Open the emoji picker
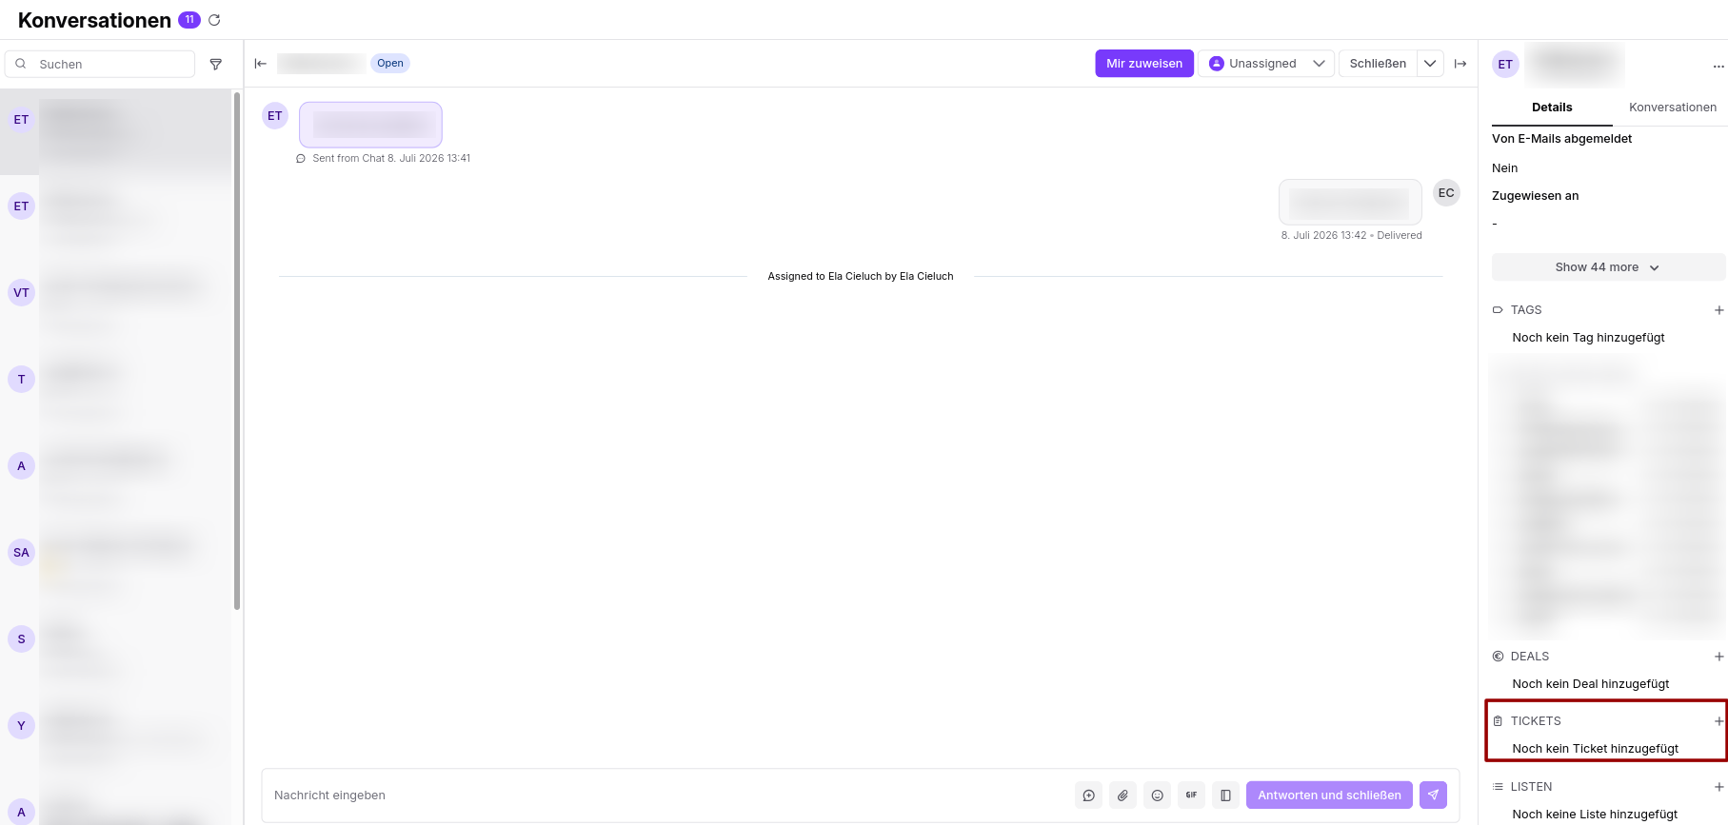Image resolution: width=1728 pixels, height=825 pixels. tap(1157, 796)
